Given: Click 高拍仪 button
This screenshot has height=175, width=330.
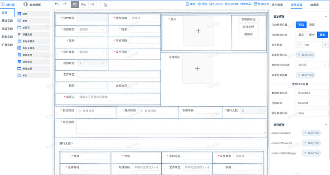Looking at the screenshot, I should 248,34.
